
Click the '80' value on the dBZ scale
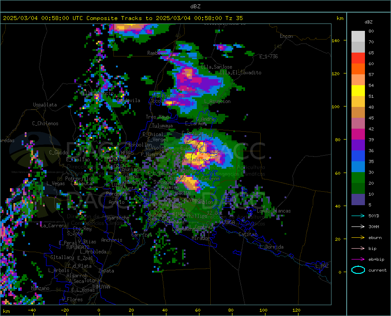(371, 31)
